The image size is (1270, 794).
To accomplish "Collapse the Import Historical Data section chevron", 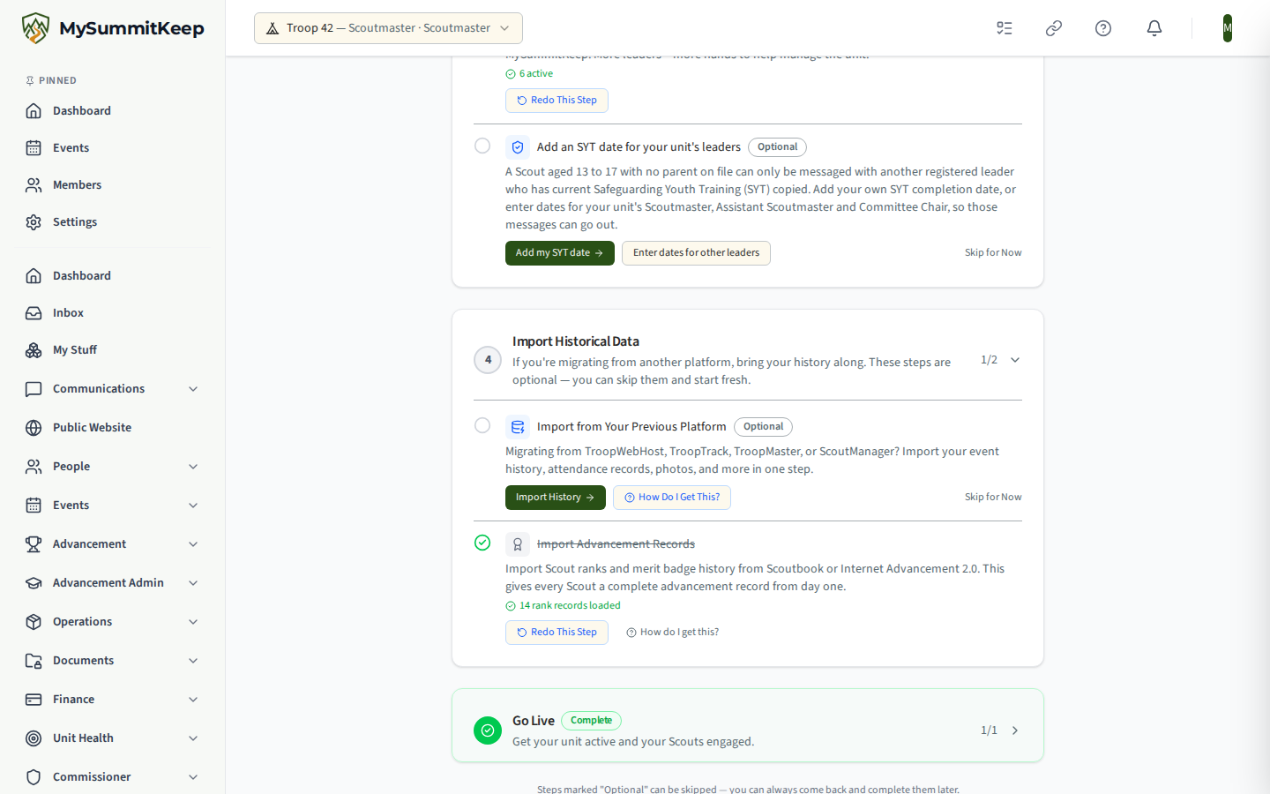I will (x=1015, y=360).
